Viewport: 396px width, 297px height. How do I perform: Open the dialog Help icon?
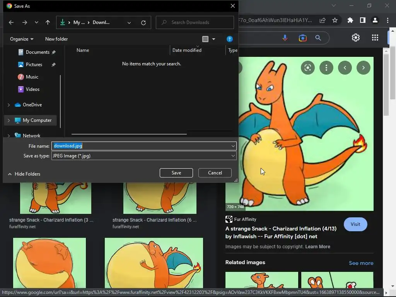[230, 39]
